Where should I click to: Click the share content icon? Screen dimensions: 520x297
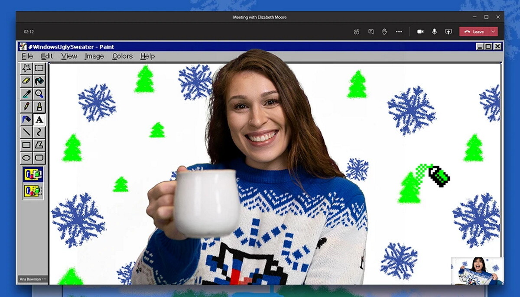click(448, 32)
